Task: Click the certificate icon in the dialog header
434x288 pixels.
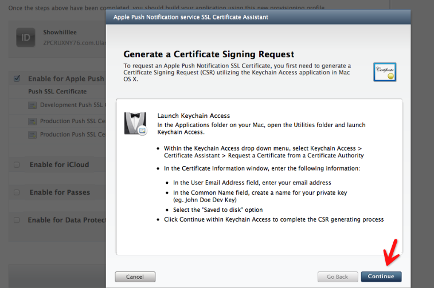Action: coord(385,72)
